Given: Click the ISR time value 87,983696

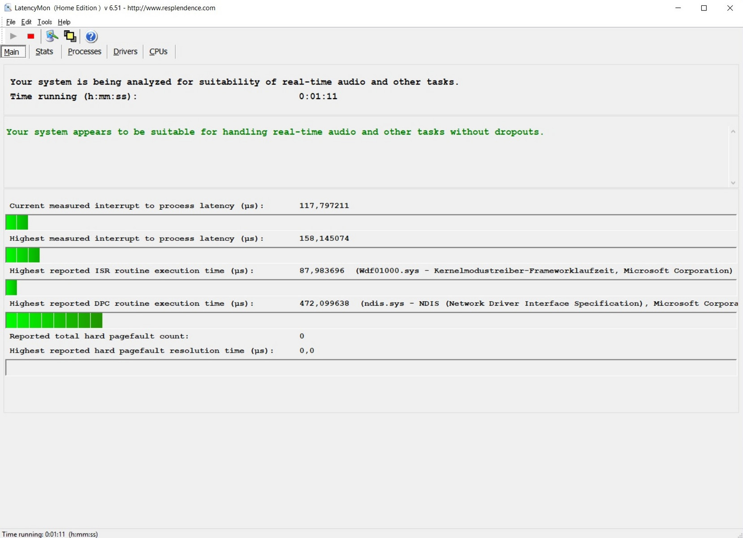Looking at the screenshot, I should [x=322, y=271].
